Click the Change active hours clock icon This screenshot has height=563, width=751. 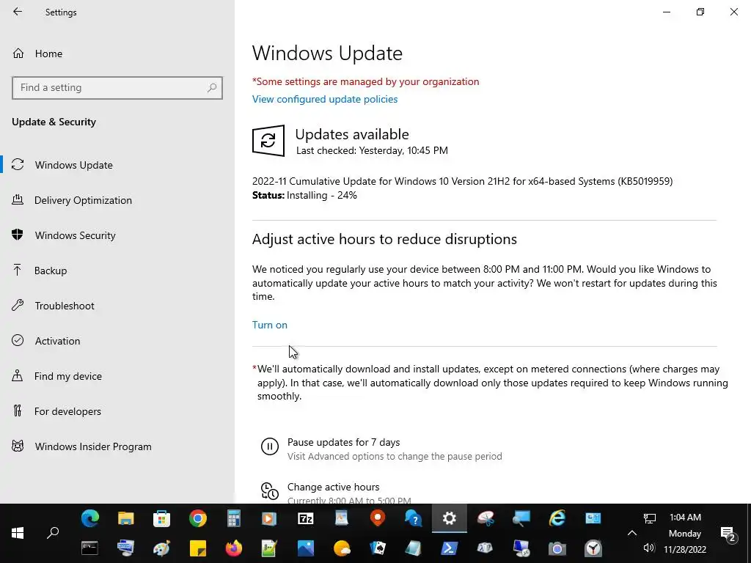[270, 491]
